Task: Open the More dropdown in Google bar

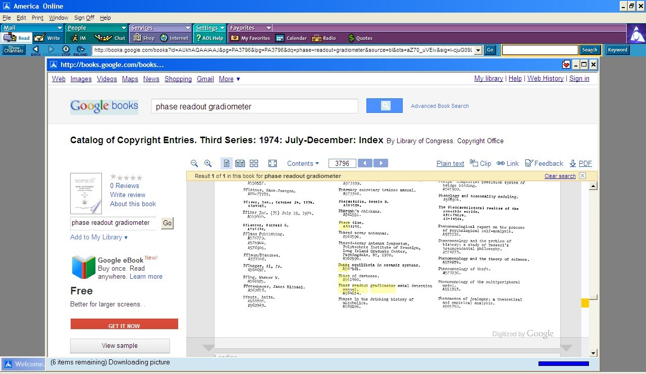Action: (x=229, y=79)
